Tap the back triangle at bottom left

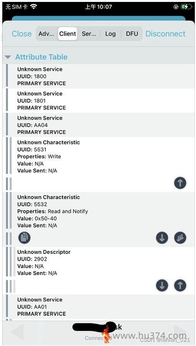17,332
